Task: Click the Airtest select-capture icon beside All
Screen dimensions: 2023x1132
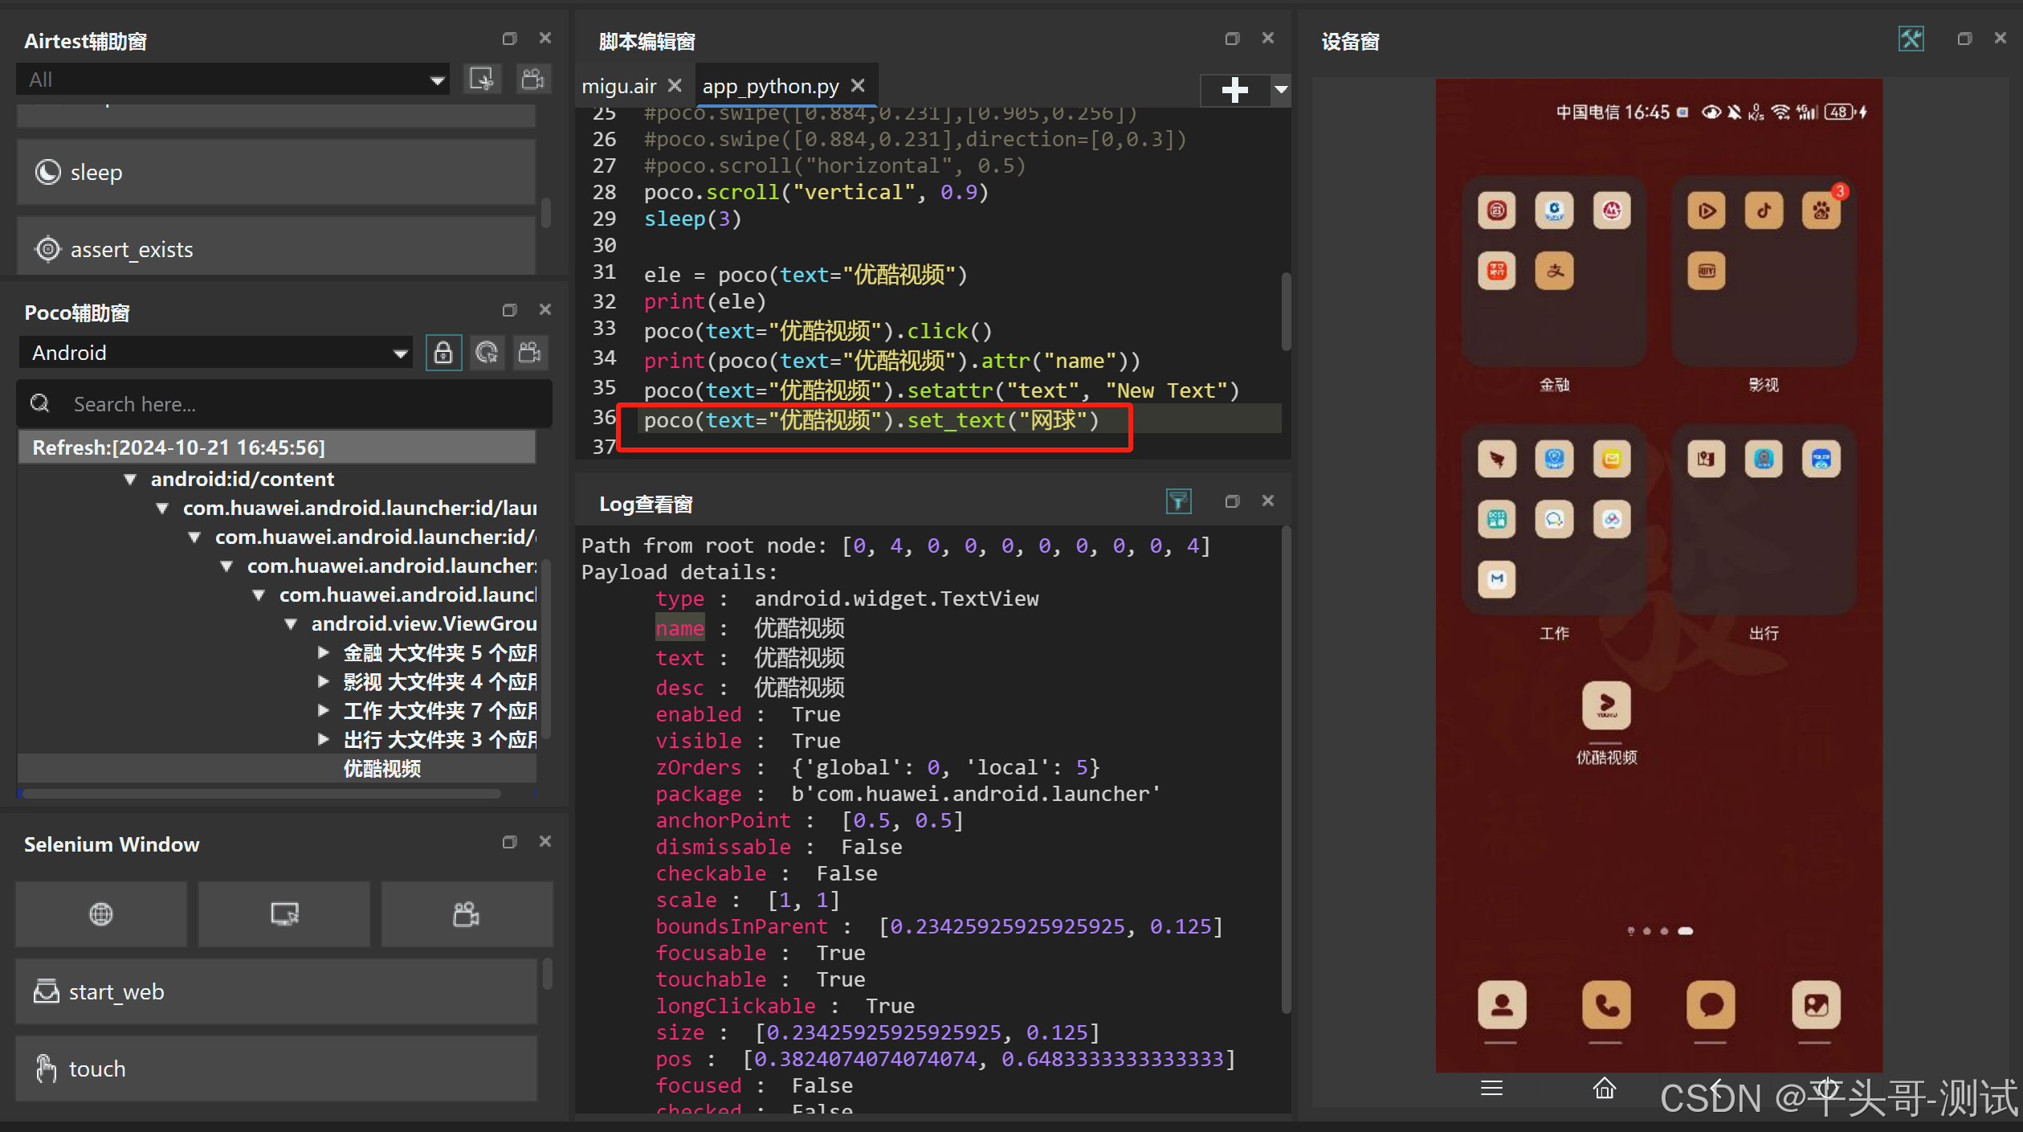Action: click(482, 79)
